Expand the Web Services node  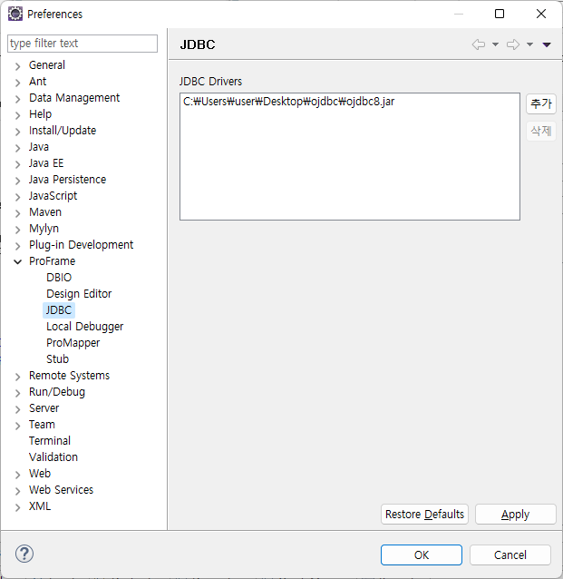[17, 491]
